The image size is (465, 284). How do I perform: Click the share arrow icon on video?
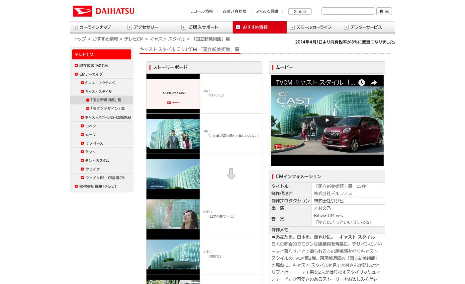[x=374, y=83]
